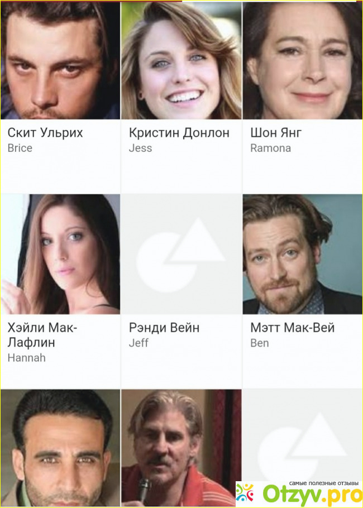Click the Jess role label
Screen dimensions: 363x508
(x=140, y=148)
